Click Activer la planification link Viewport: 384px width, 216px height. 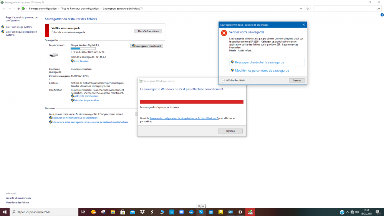pos(86,96)
